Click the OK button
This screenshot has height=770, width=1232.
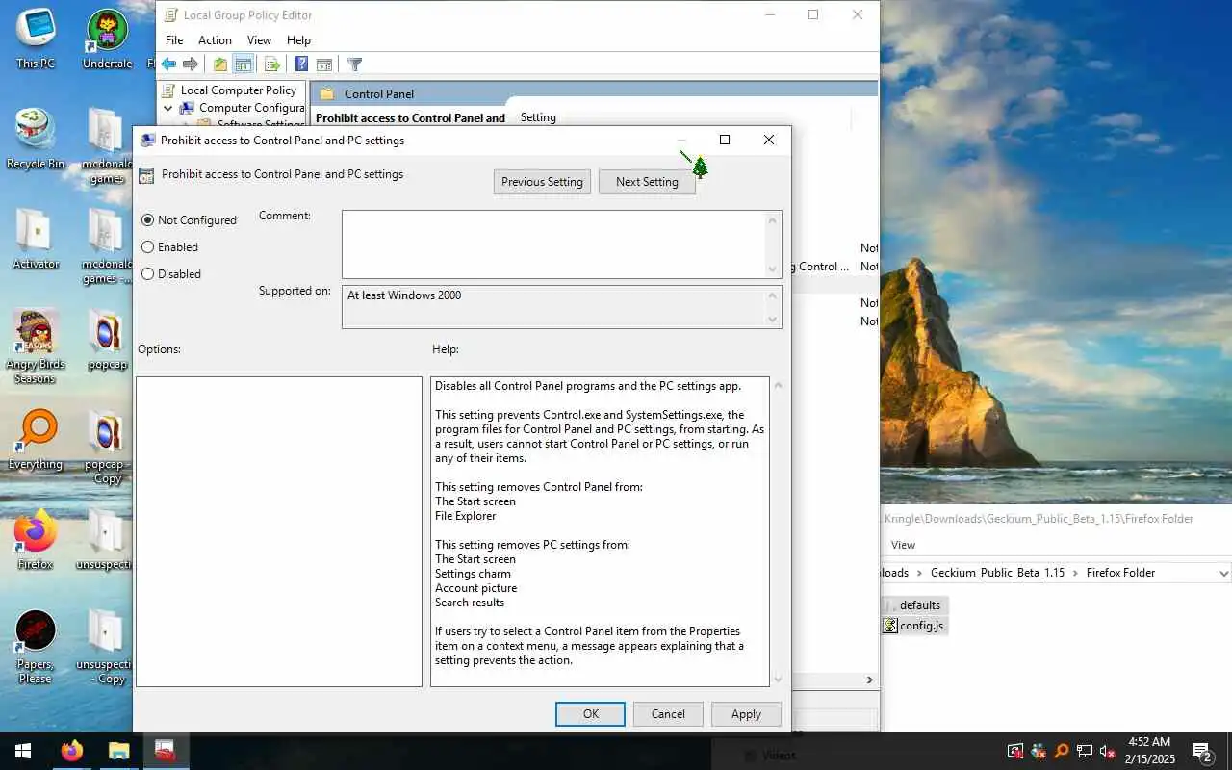click(x=590, y=714)
